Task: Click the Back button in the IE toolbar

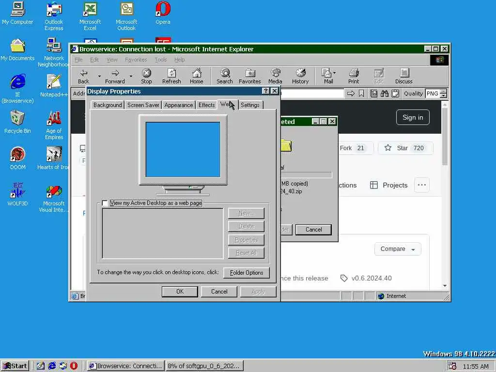Action: (83, 77)
